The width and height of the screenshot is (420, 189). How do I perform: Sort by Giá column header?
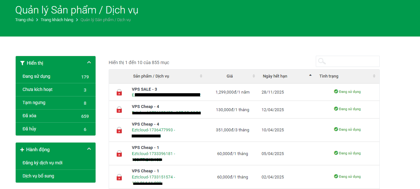tap(230, 76)
